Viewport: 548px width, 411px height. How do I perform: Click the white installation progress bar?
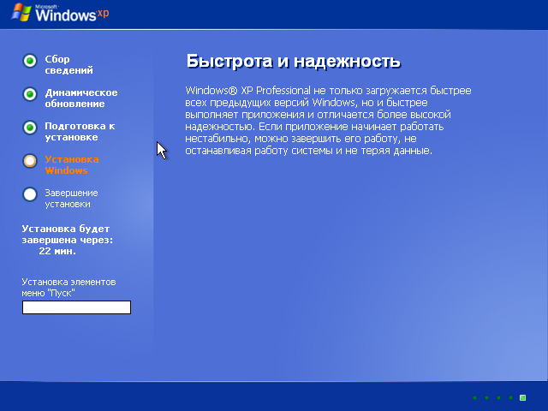click(76, 307)
